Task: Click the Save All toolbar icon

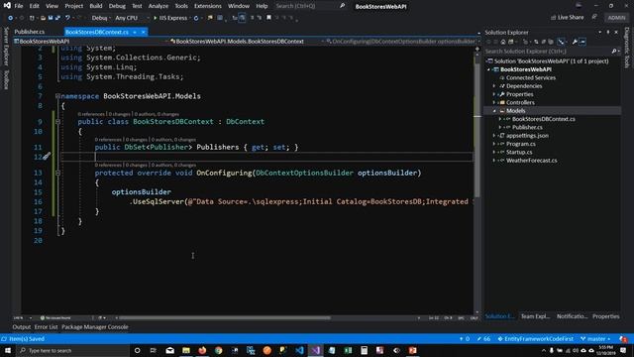Action: pos(57,18)
